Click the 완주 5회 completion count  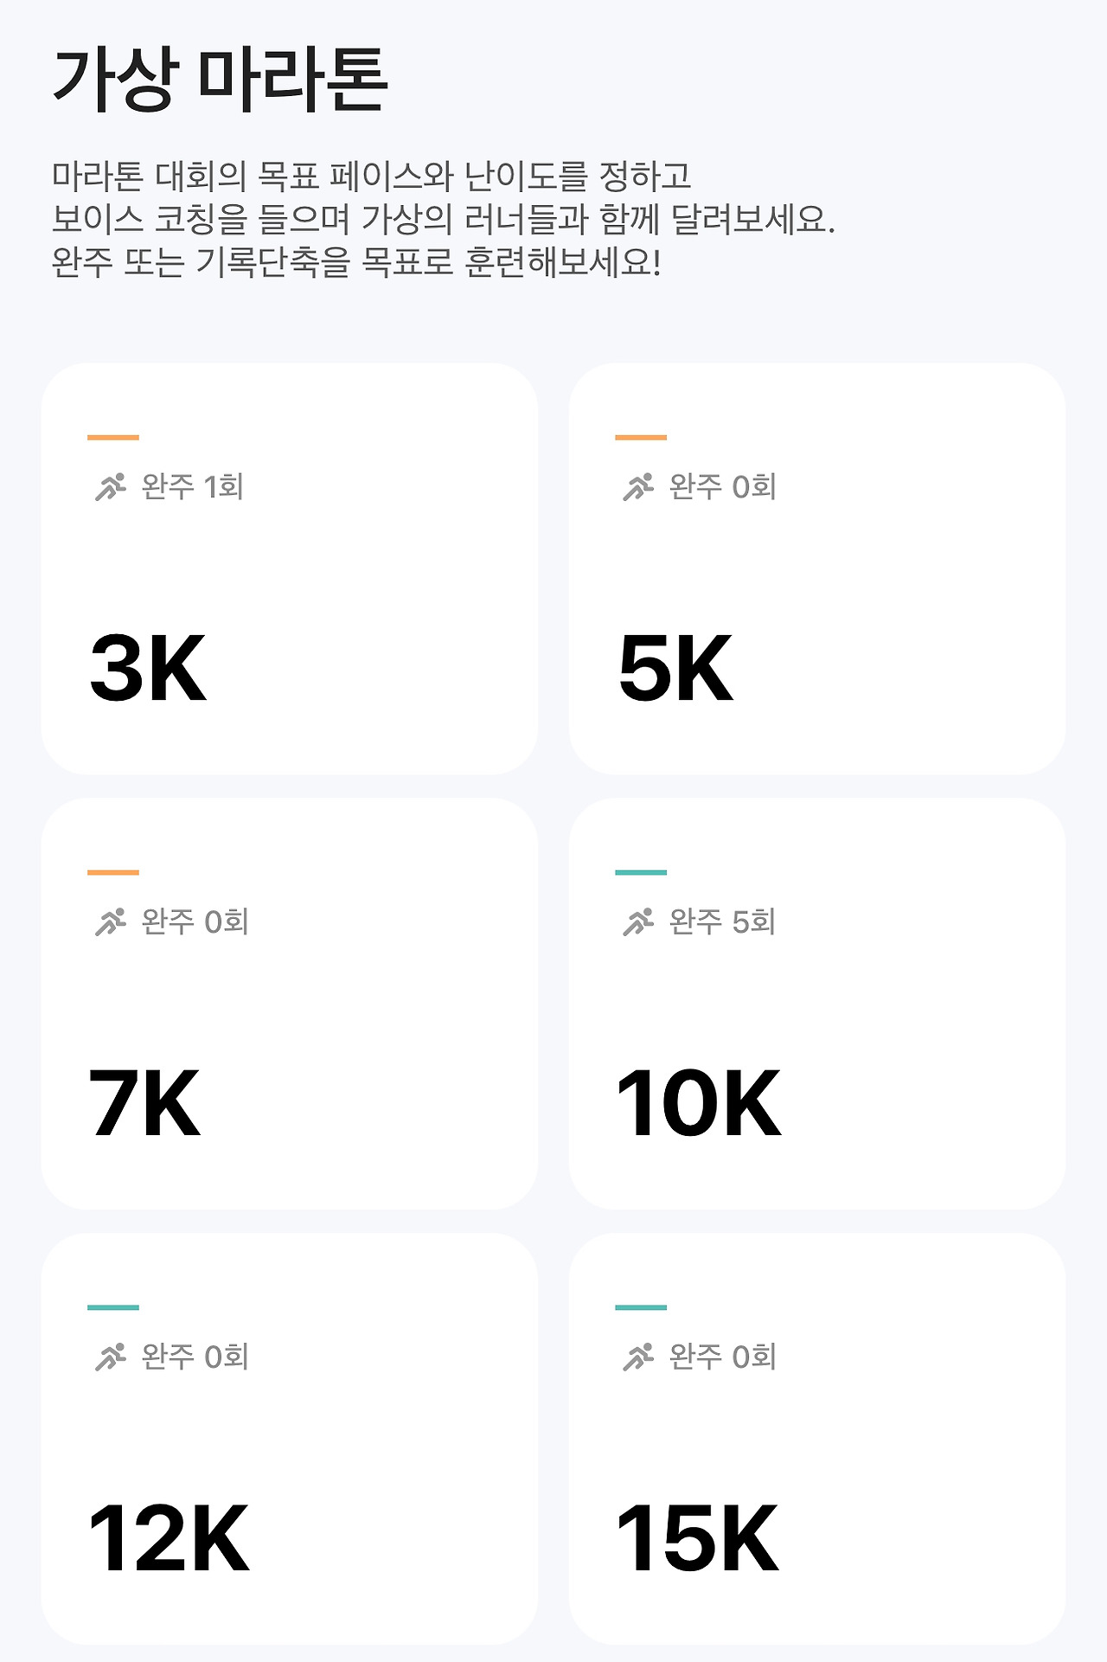[722, 922]
